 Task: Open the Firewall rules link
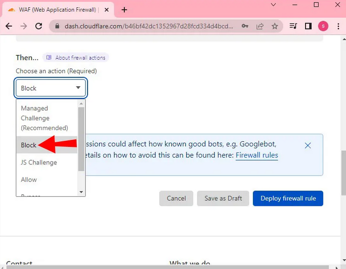tap(256, 155)
